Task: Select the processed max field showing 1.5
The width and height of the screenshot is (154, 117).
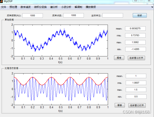Action: pos(136,90)
